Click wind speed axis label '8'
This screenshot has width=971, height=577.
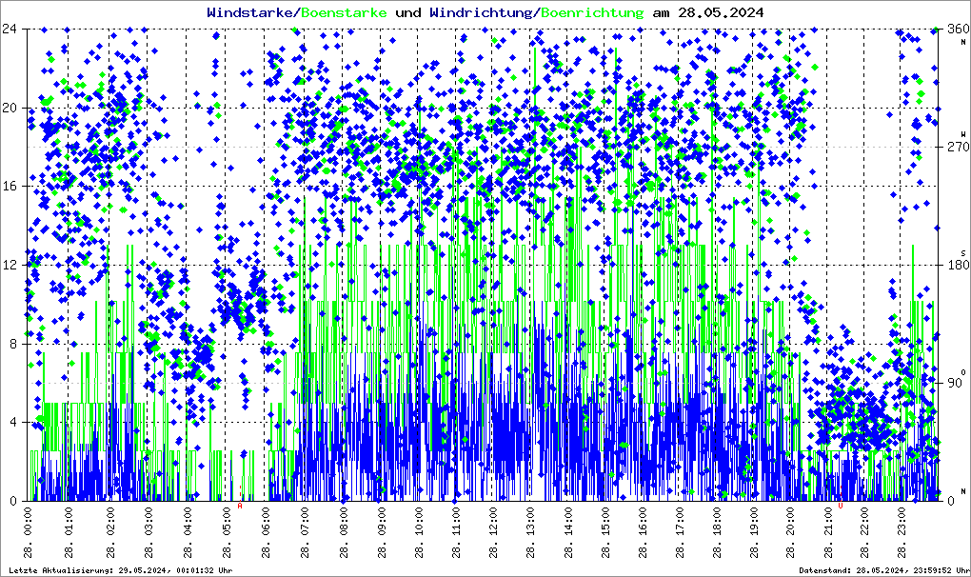pos(13,344)
